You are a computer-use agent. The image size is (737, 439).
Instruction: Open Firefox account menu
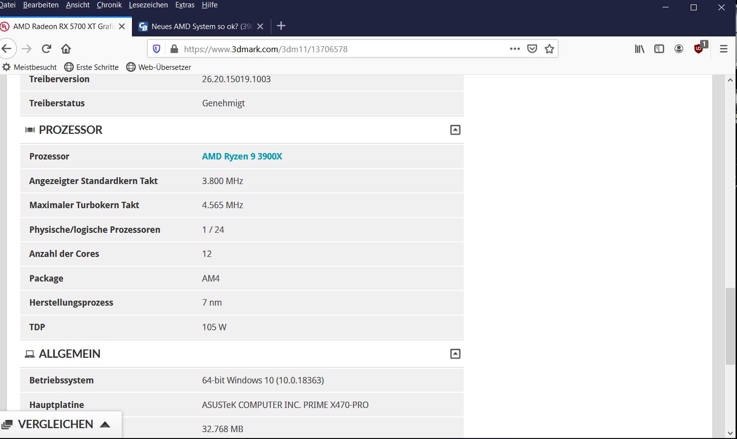point(679,49)
